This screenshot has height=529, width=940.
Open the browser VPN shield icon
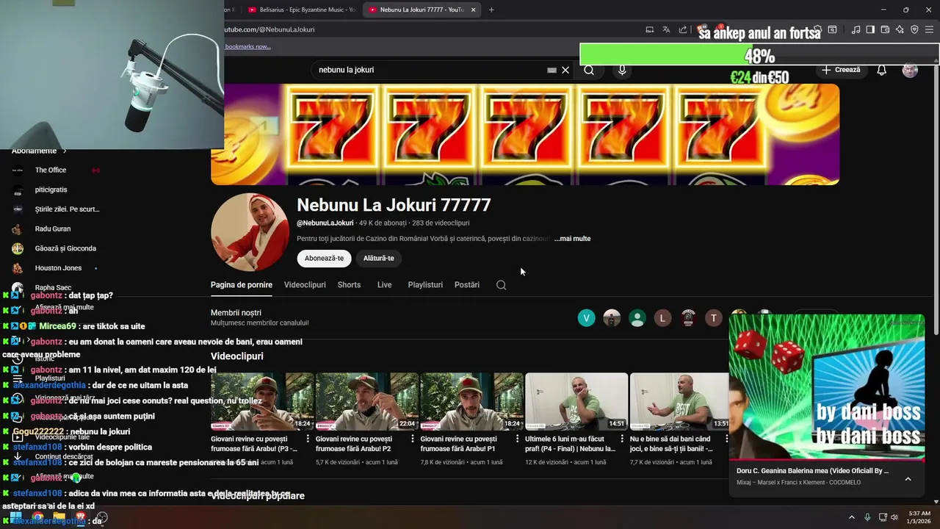[x=914, y=29]
